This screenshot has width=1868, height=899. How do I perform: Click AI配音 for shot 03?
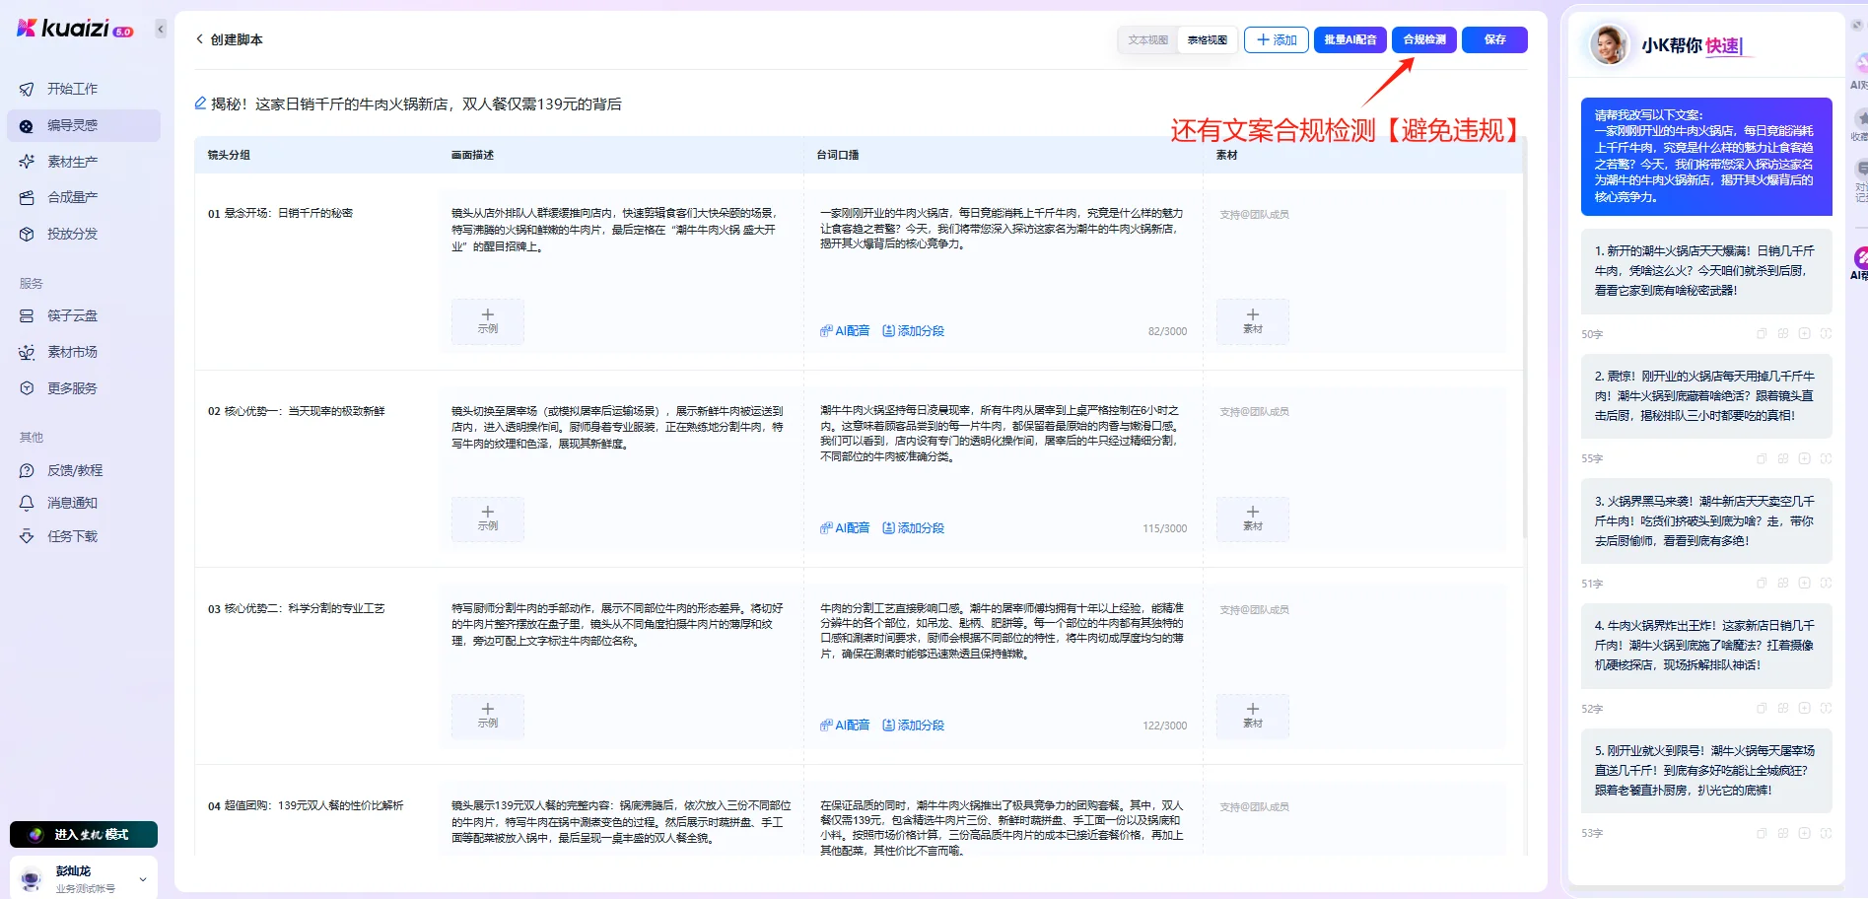pos(845,726)
